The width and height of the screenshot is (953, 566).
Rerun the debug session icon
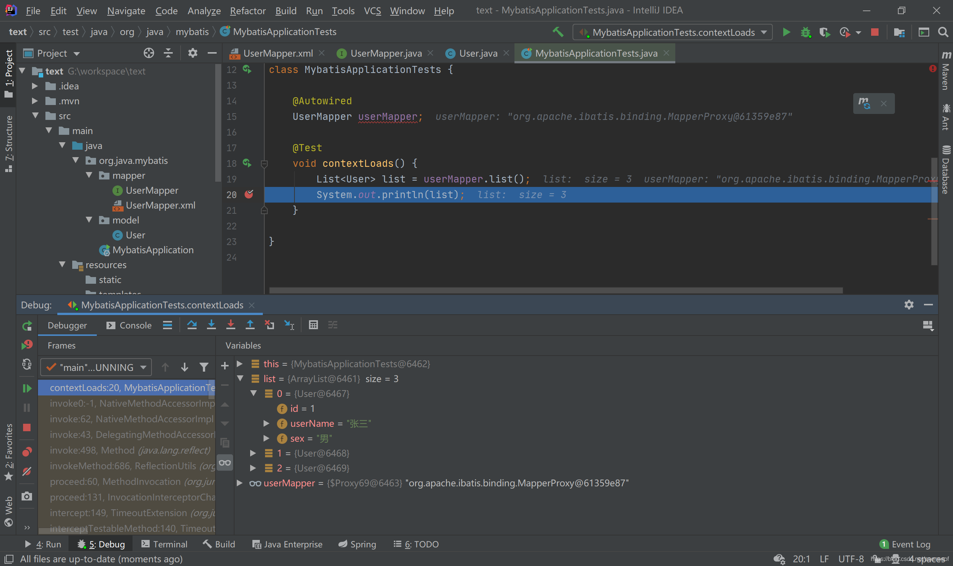27,326
